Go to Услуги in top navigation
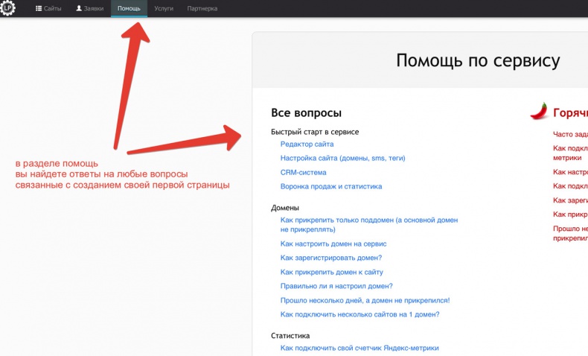 pos(164,8)
